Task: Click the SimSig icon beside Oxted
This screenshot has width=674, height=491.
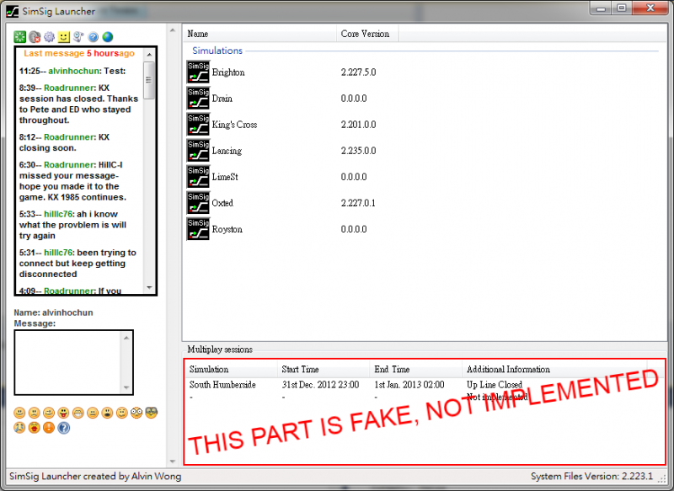Action: pyautogui.click(x=198, y=203)
